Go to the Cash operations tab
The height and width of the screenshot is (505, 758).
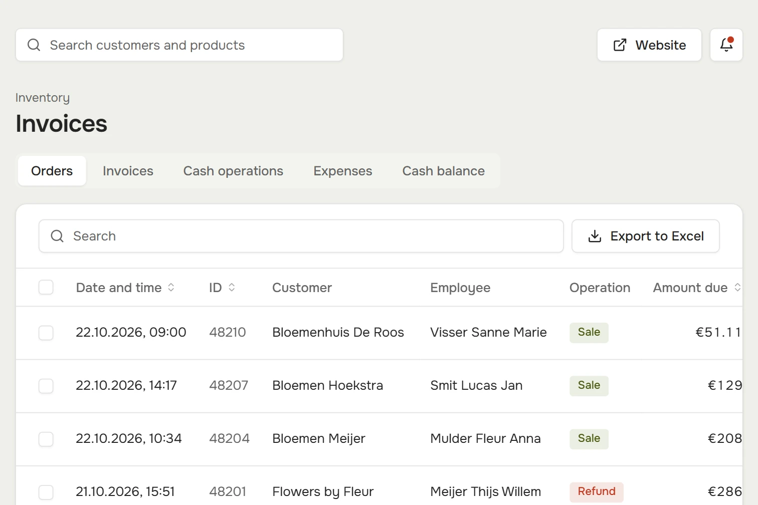[x=233, y=171]
